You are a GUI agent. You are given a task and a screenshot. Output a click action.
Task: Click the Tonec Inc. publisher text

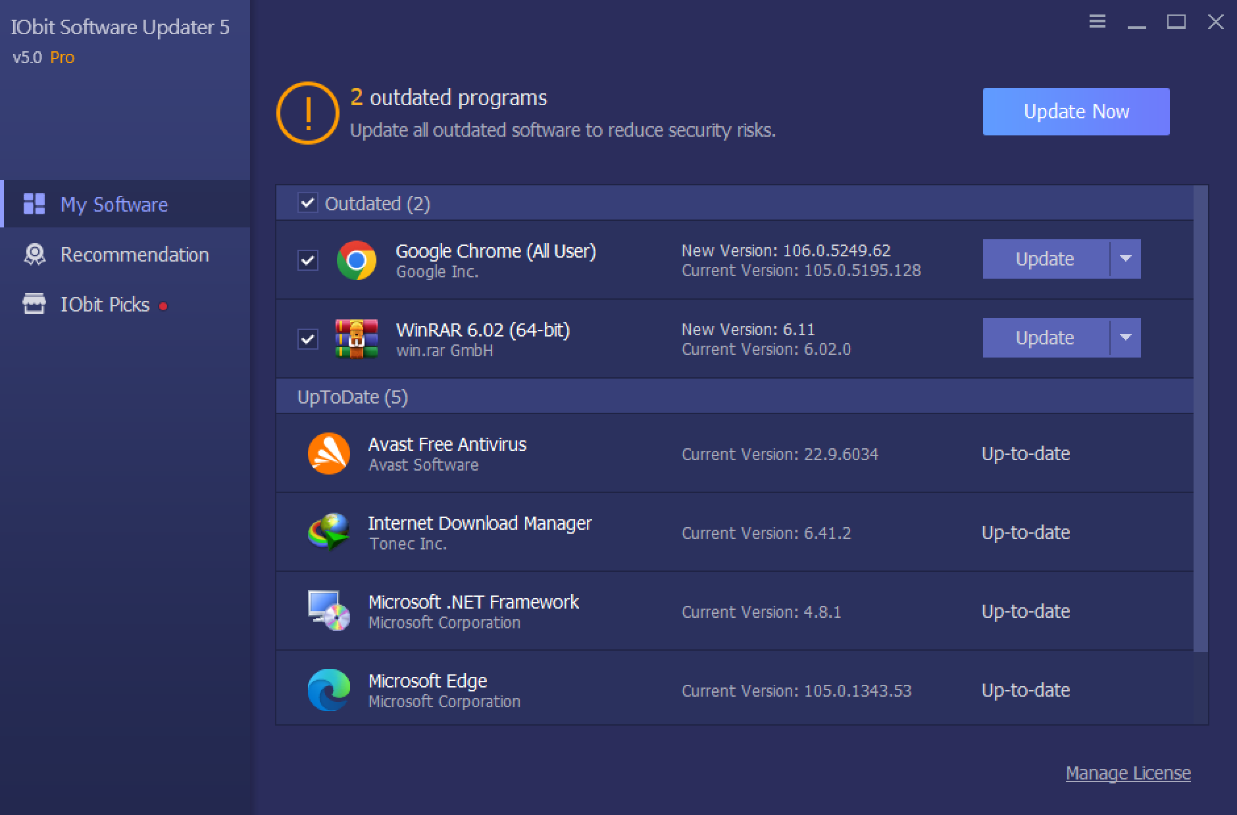[x=408, y=544]
